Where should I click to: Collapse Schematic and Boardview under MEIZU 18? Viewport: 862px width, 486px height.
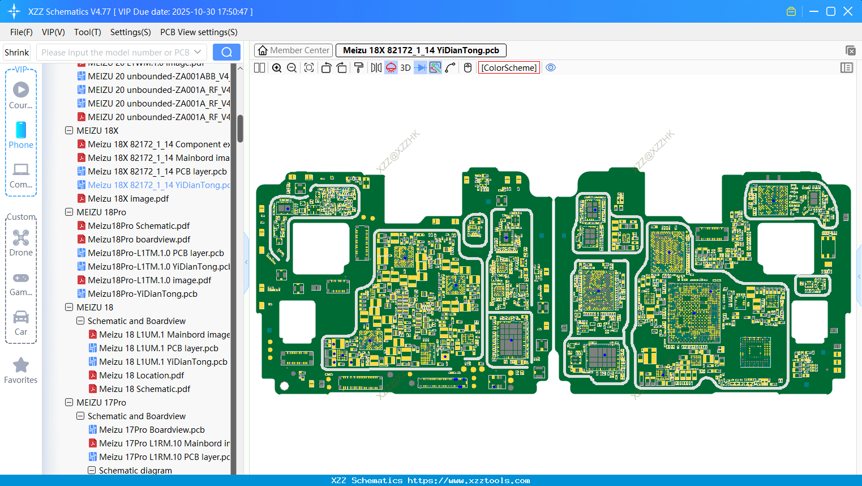point(80,321)
